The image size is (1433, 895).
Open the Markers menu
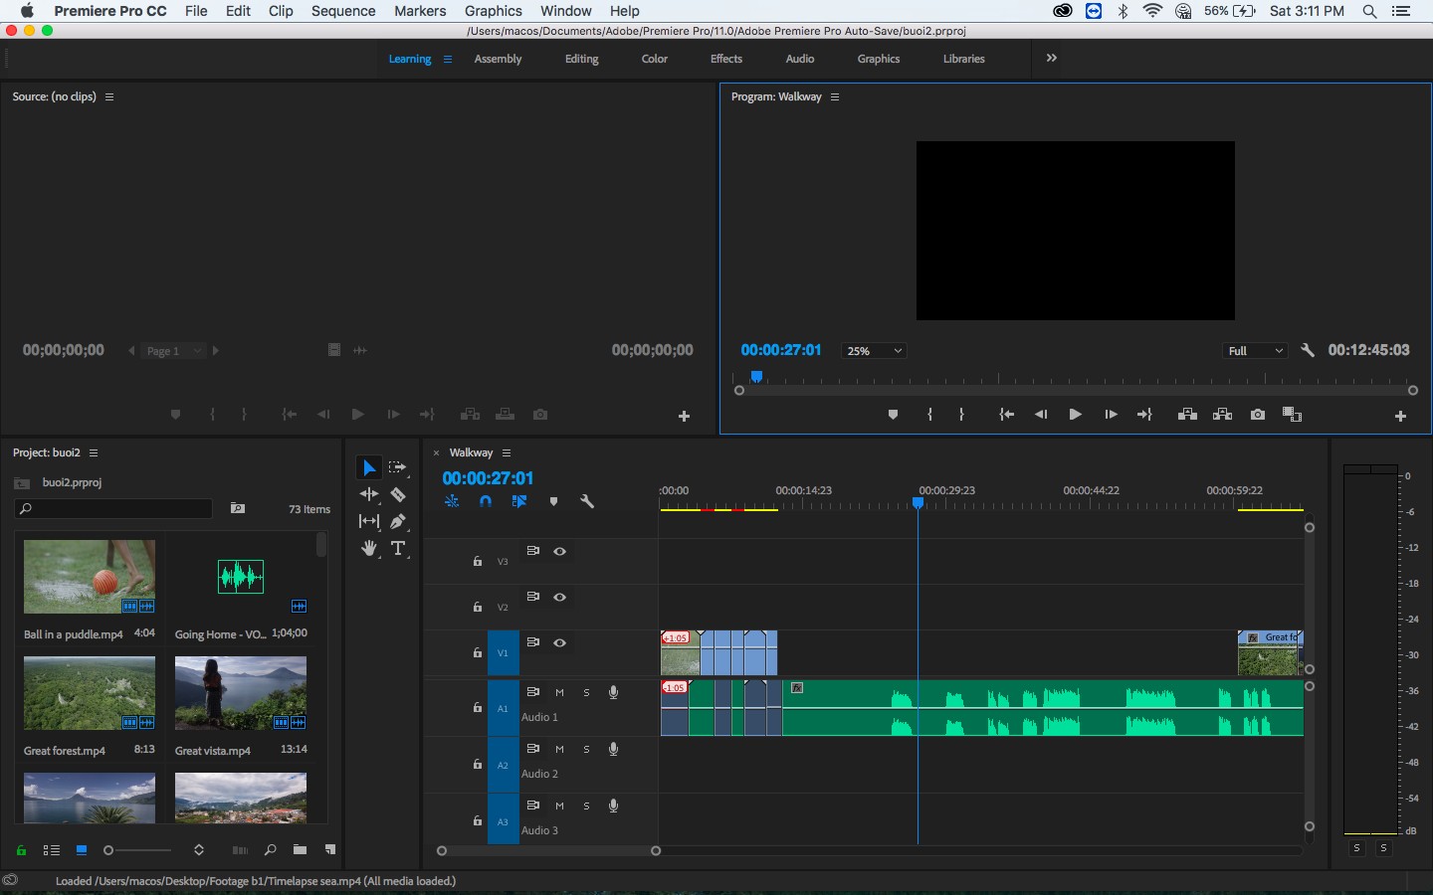coord(420,11)
